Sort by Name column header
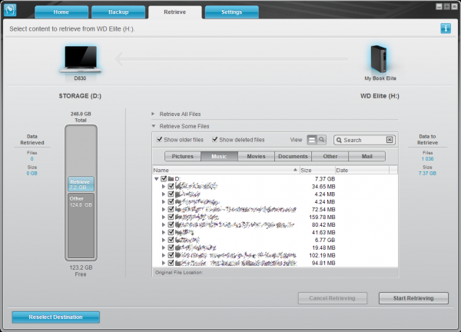Screen dimensions: 461x332 pos(226,170)
